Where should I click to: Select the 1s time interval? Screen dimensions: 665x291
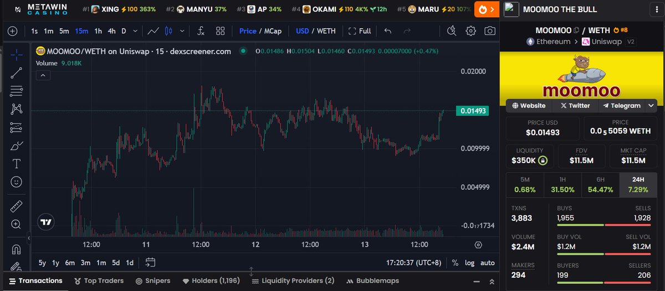click(x=34, y=31)
